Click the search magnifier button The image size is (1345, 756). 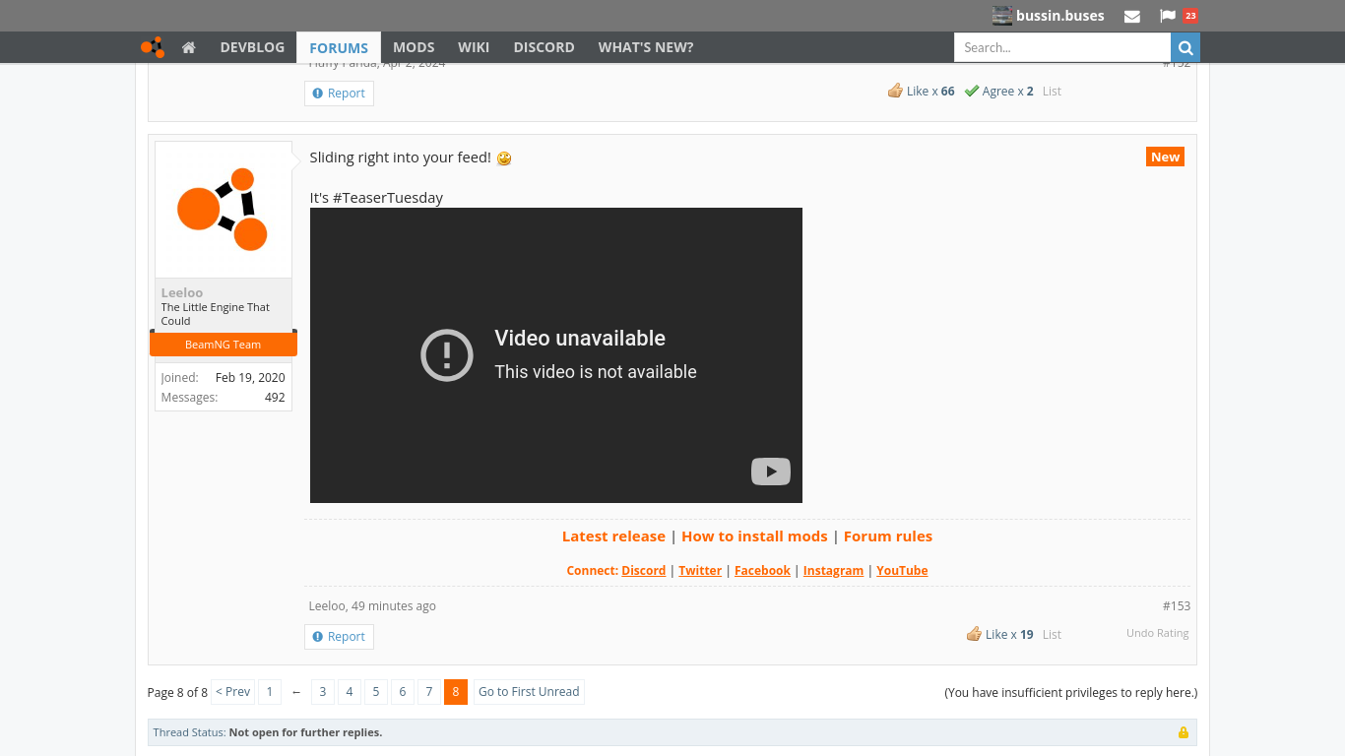[x=1185, y=47]
